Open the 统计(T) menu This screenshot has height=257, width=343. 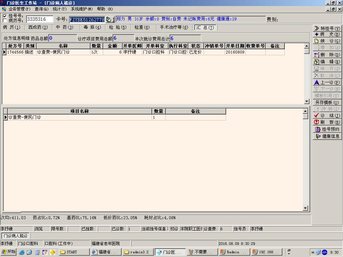pyautogui.click(x=60, y=9)
